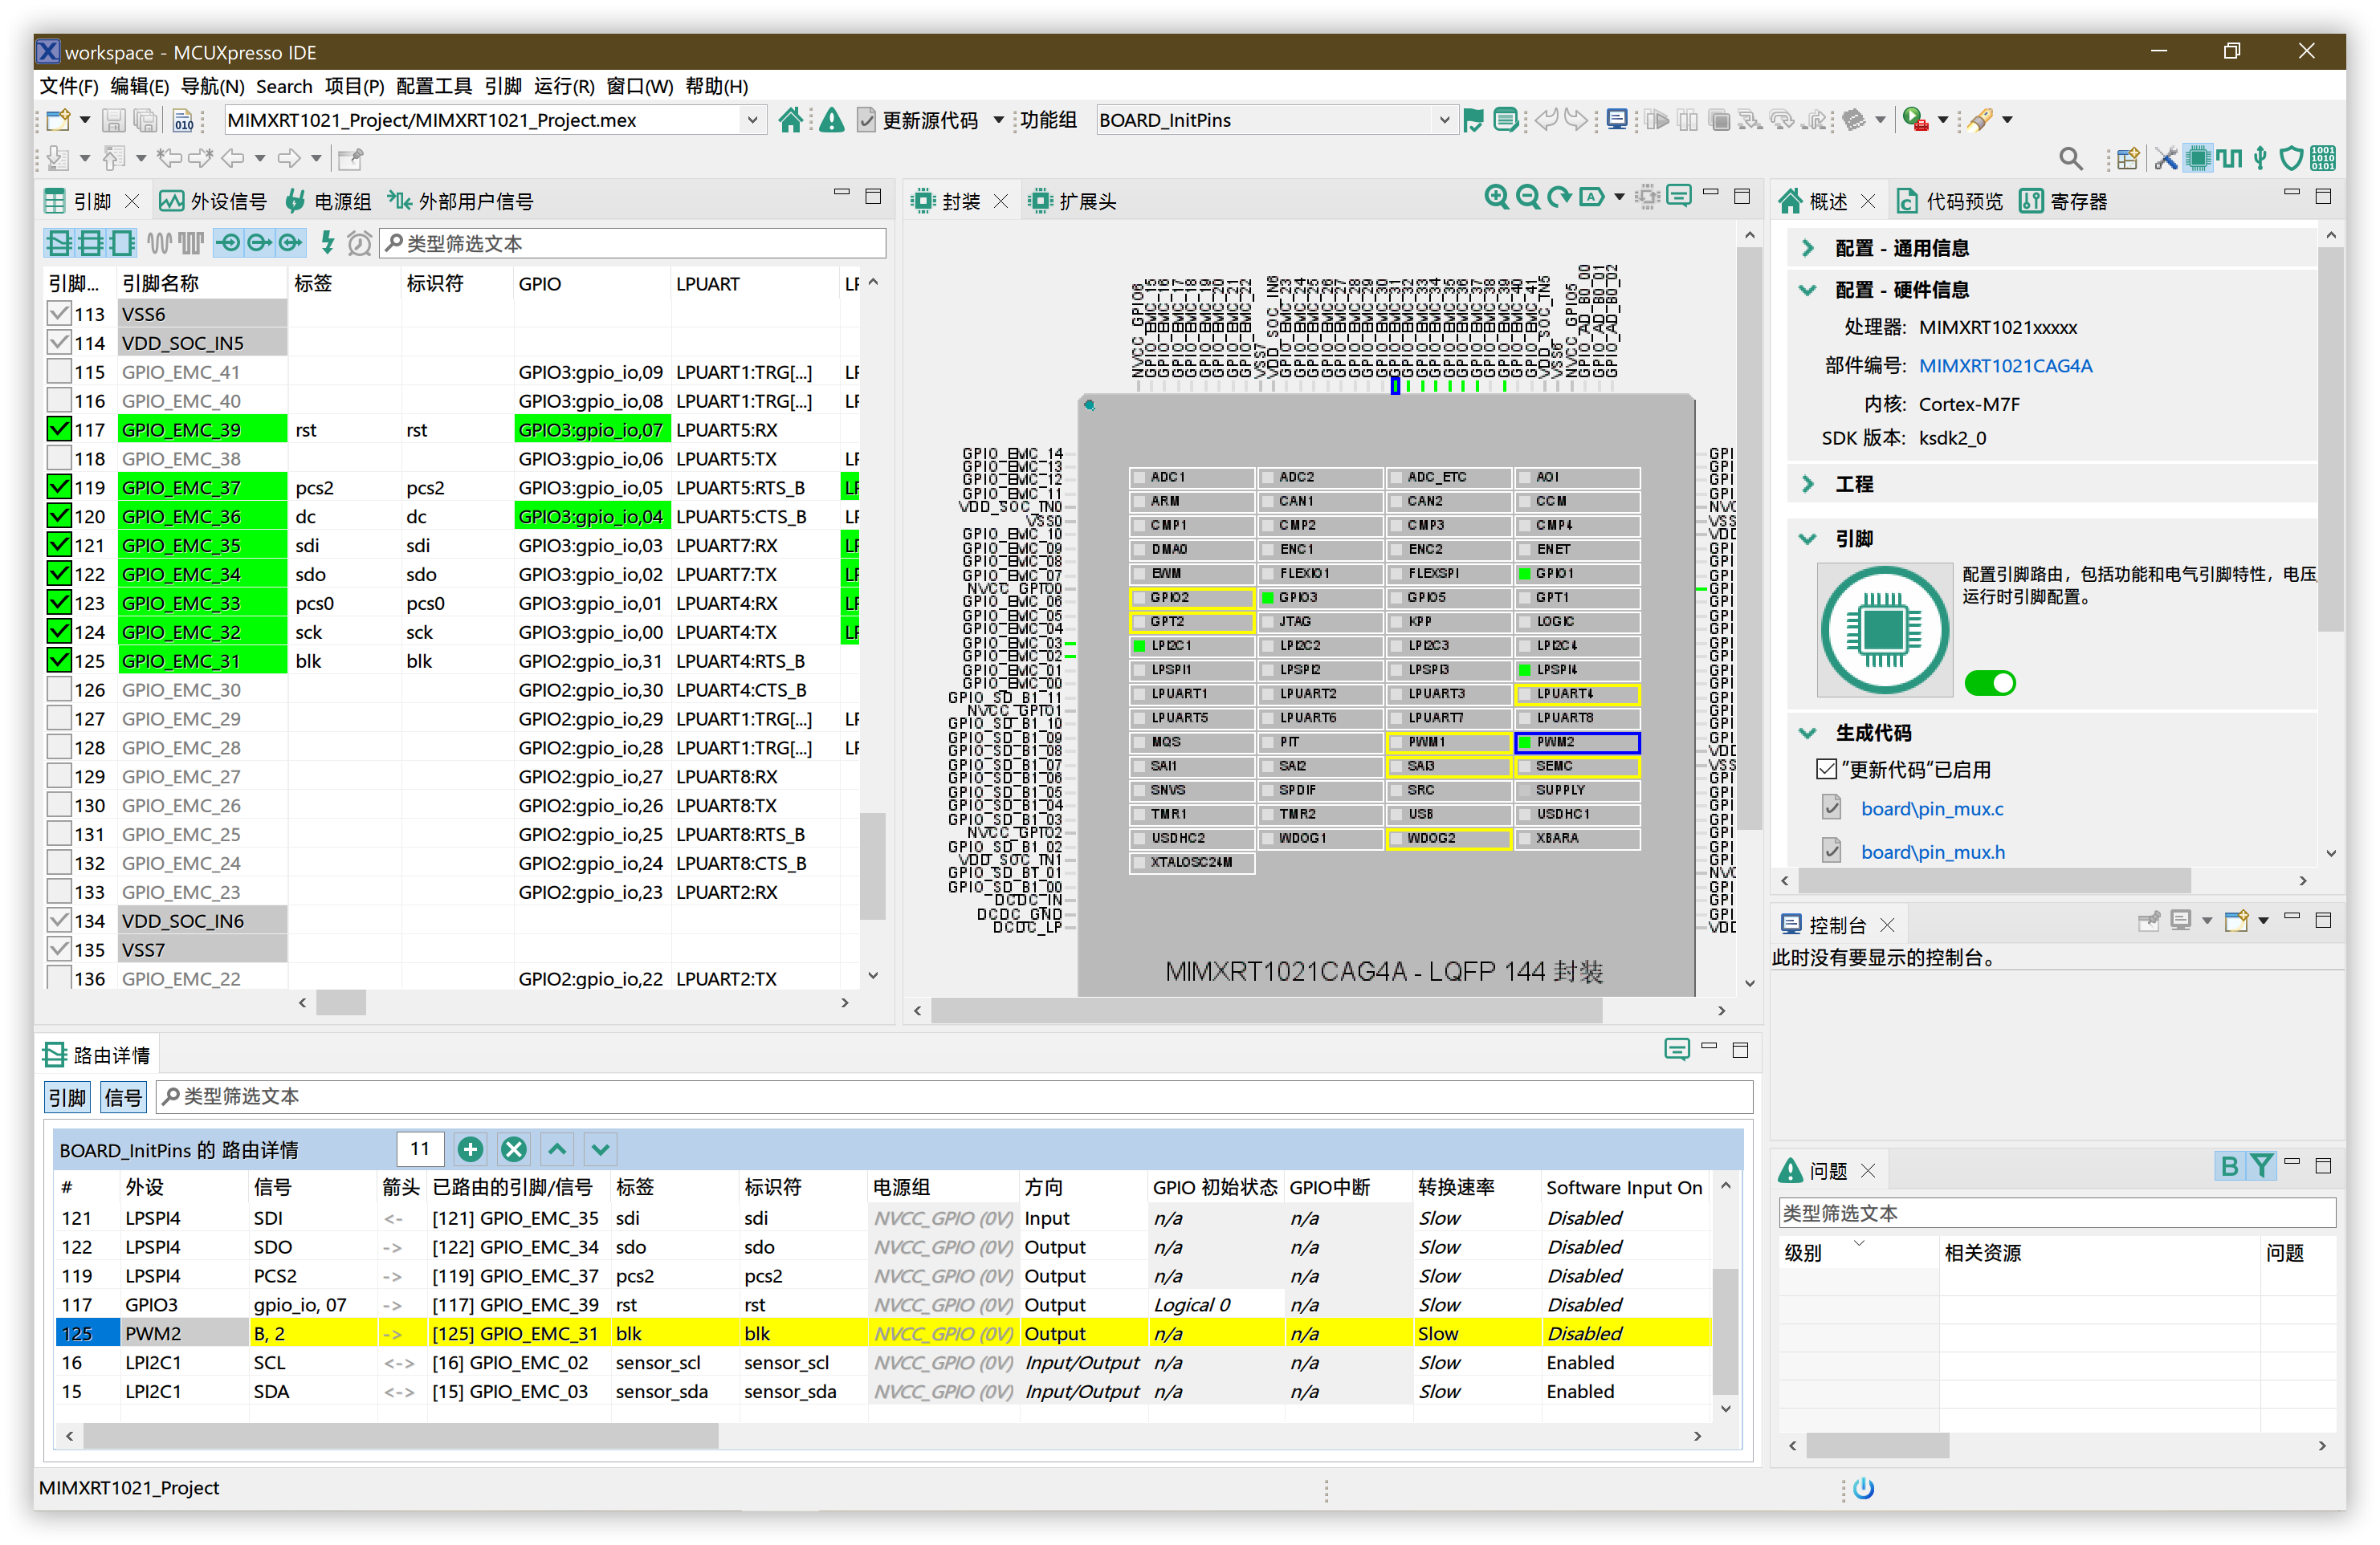Screen dimensions: 2380x1545
Task: Click the green Home overview icon
Action: pos(790,120)
